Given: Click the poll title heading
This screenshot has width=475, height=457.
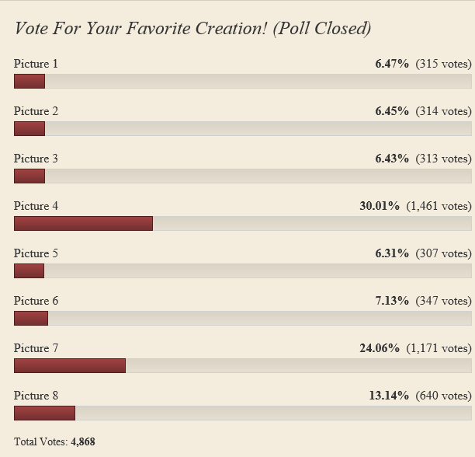Looking at the screenshot, I should 192,29.
